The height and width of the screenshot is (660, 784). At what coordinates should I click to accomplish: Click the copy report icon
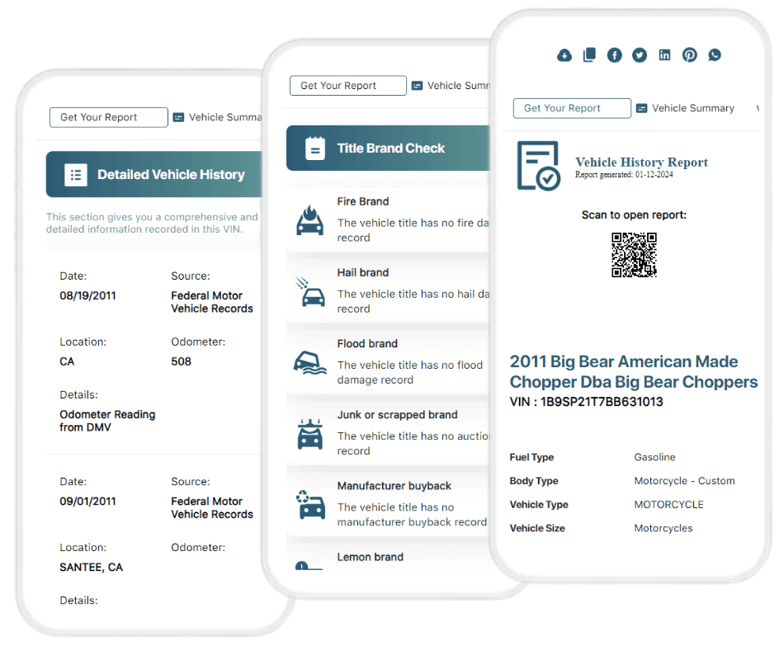(x=589, y=55)
